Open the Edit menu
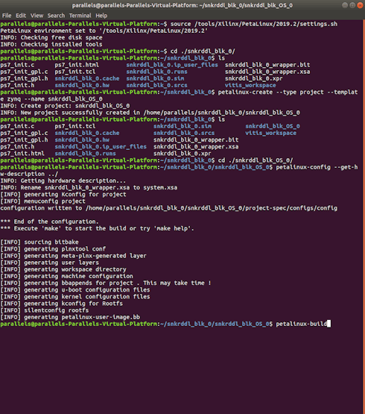This screenshot has height=414, width=365. pyautogui.click(x=21, y=16)
